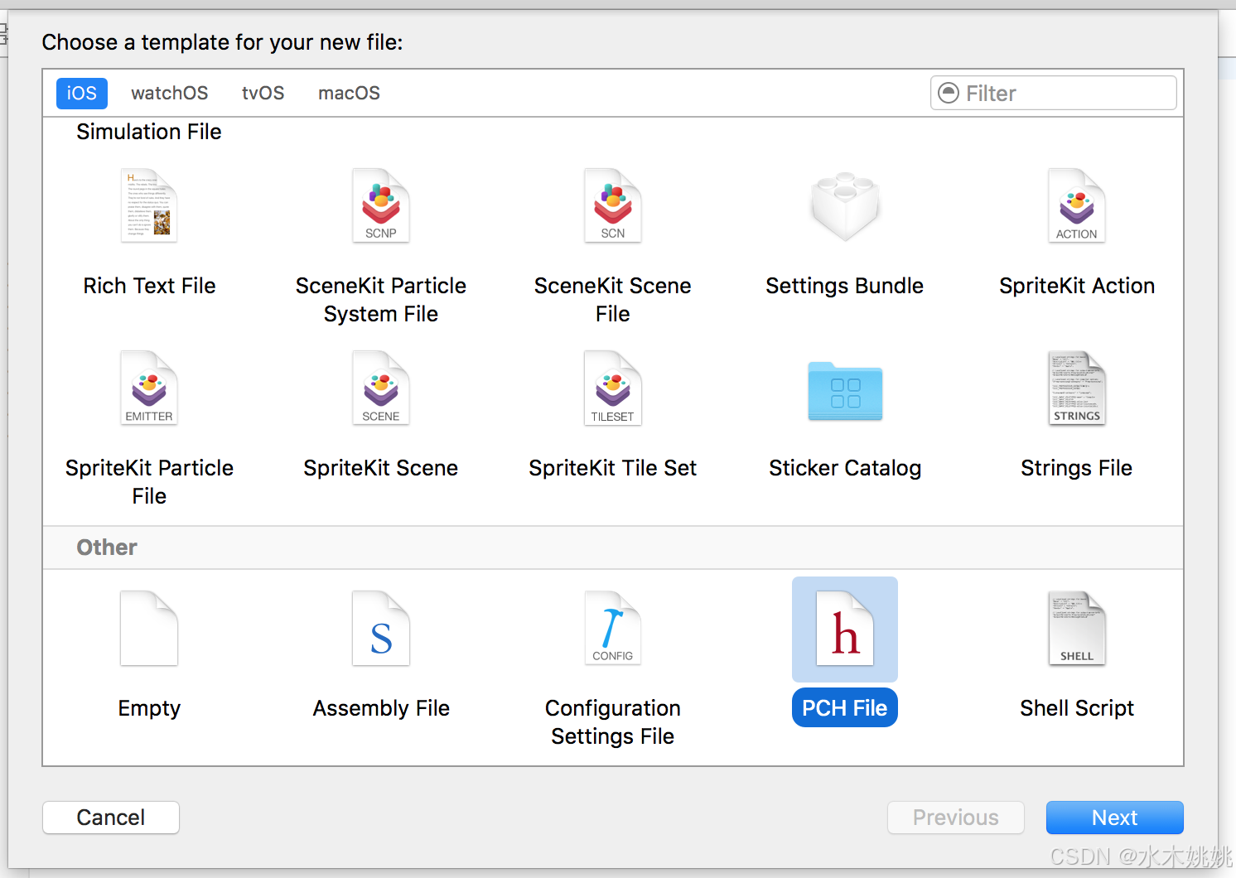Click the Assembly File label
Viewport: 1236px width, 878px height.
coord(381,708)
